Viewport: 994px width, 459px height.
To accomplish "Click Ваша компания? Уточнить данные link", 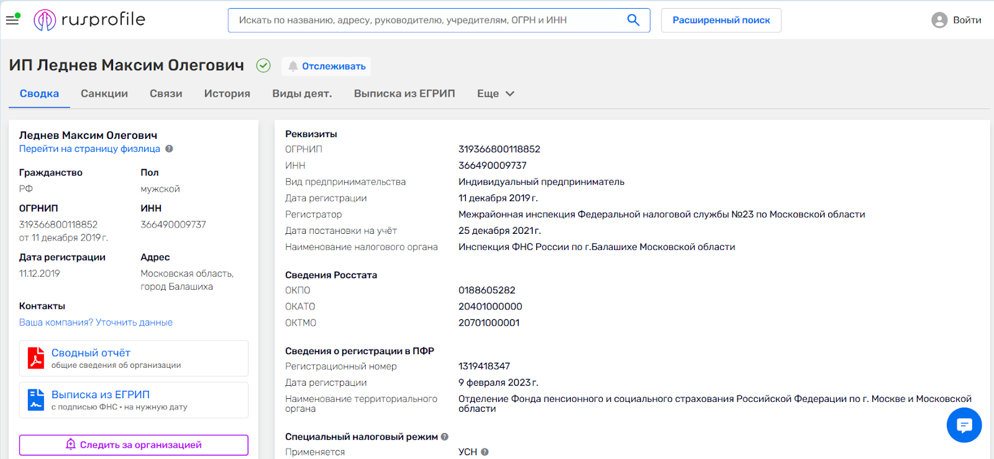I will 96,323.
